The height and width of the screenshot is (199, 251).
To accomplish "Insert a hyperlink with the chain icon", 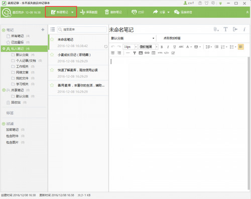I will pyautogui.click(x=147, y=53).
